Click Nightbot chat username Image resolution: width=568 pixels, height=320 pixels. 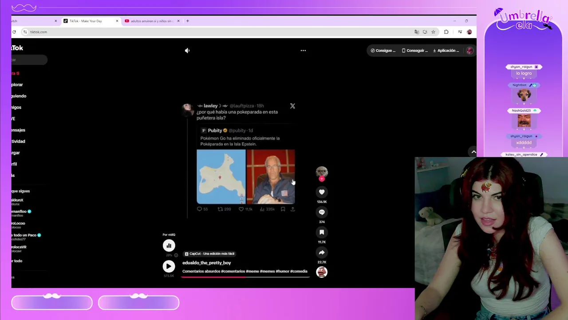(519, 85)
